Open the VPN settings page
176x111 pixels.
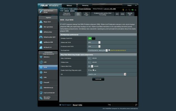click(x=48, y=78)
